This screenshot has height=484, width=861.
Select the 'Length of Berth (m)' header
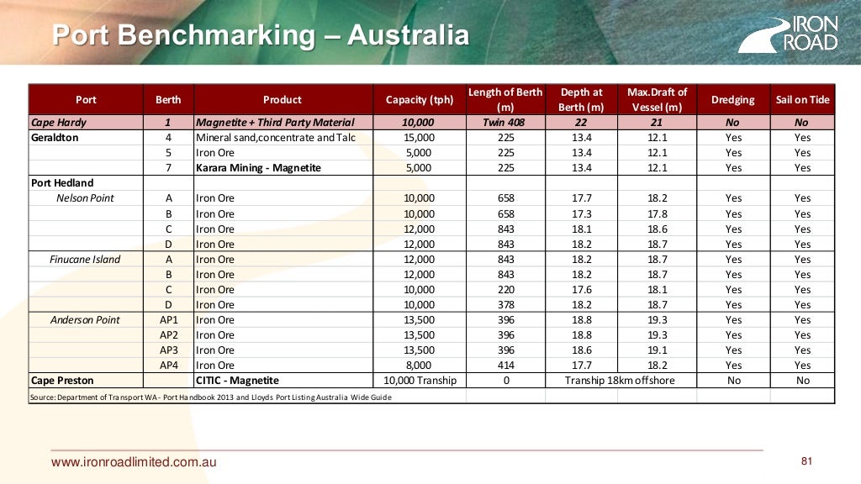pyautogui.click(x=505, y=99)
